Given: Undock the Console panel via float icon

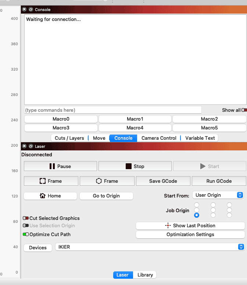Looking at the screenshot, I should [x=31, y=10].
